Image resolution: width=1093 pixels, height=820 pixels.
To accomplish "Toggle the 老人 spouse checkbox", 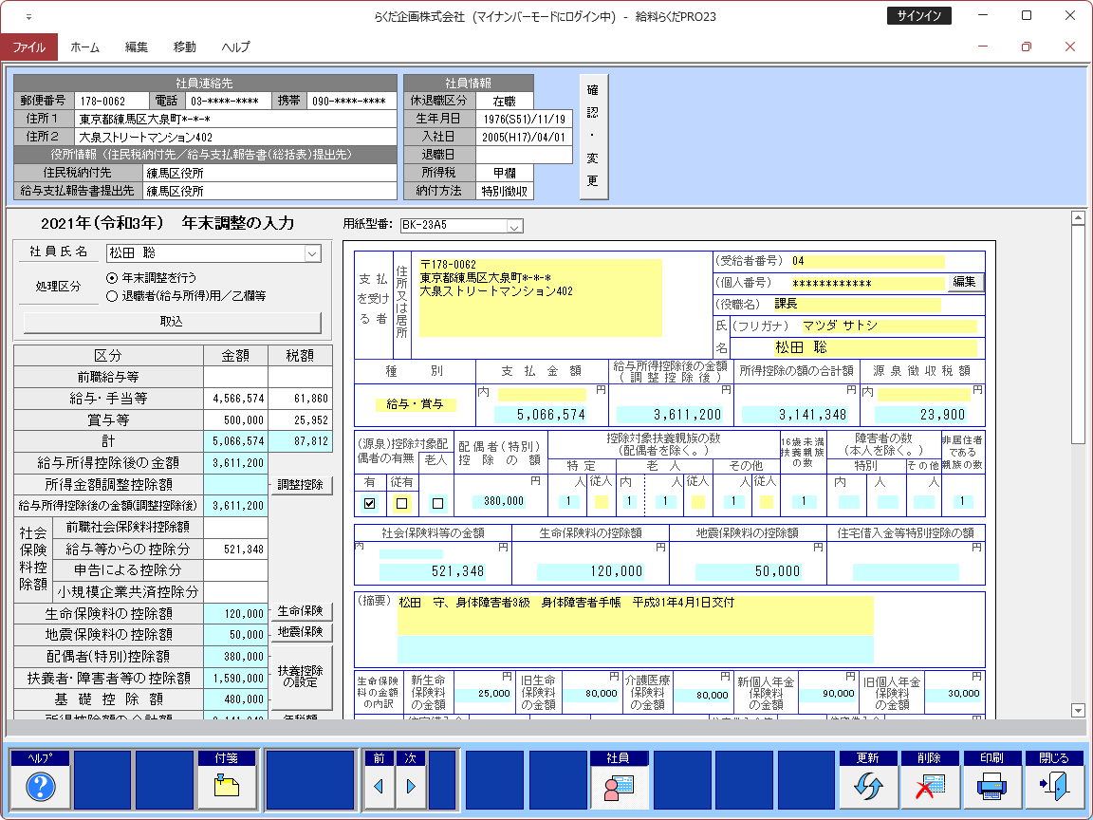I will [437, 503].
